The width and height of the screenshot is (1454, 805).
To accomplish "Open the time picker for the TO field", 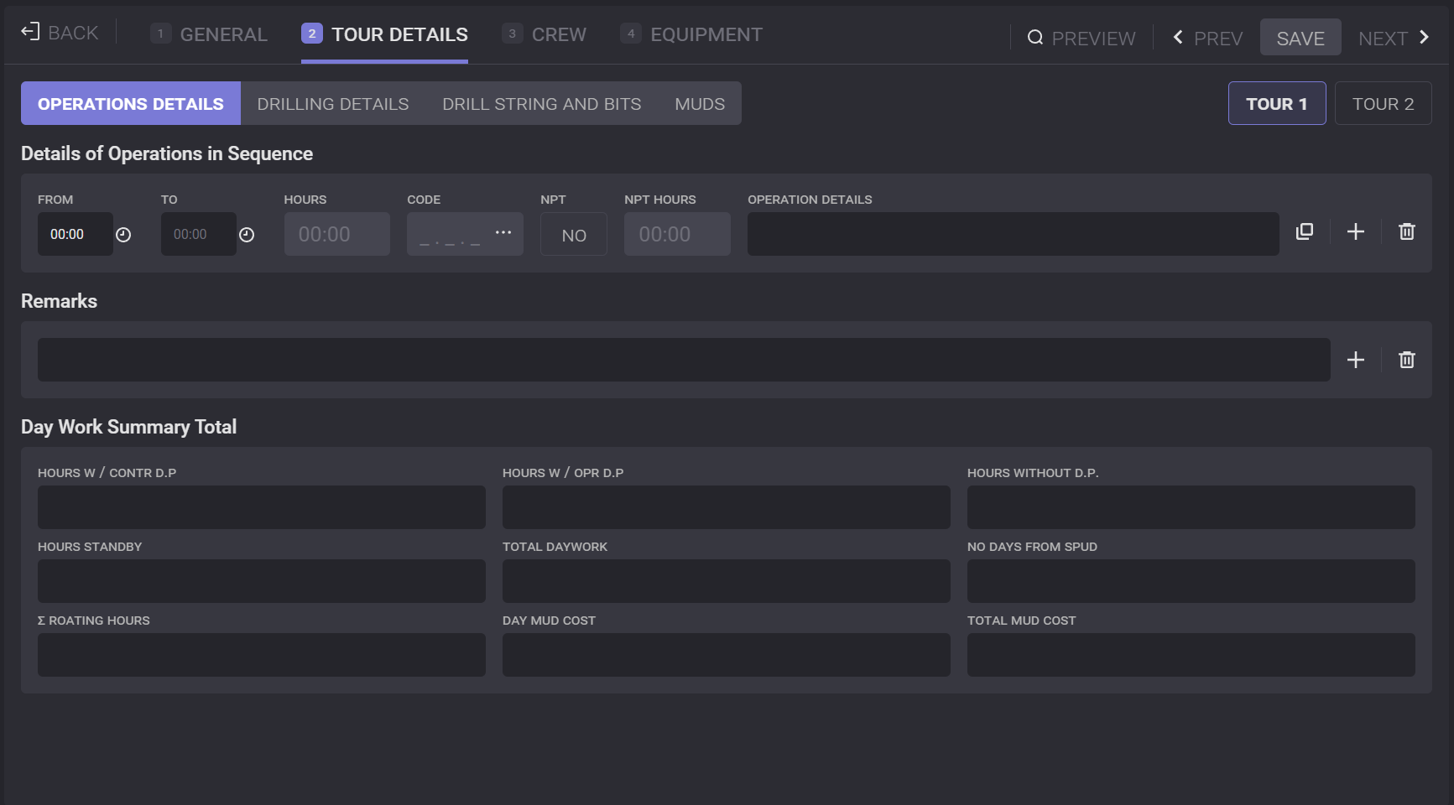I will (247, 235).
